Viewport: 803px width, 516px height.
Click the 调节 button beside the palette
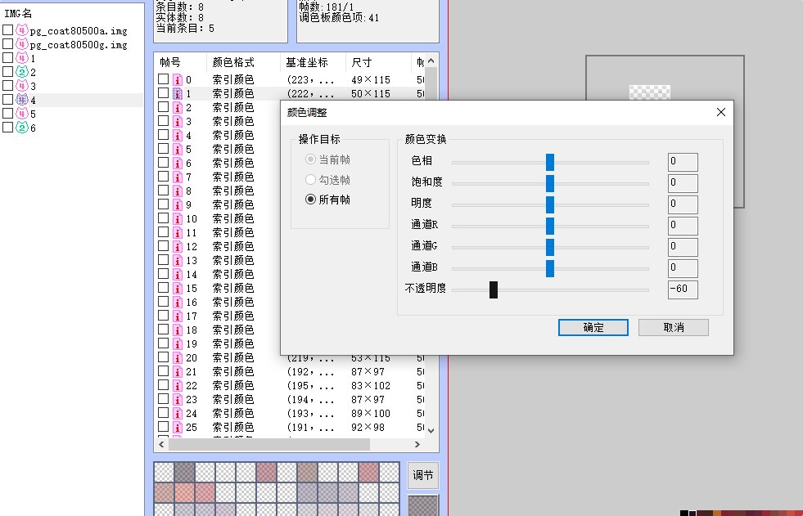tap(423, 475)
